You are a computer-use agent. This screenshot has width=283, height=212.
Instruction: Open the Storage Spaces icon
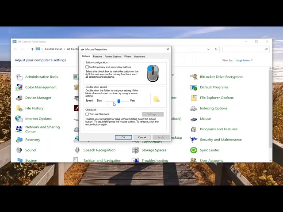pyautogui.click(x=135, y=150)
